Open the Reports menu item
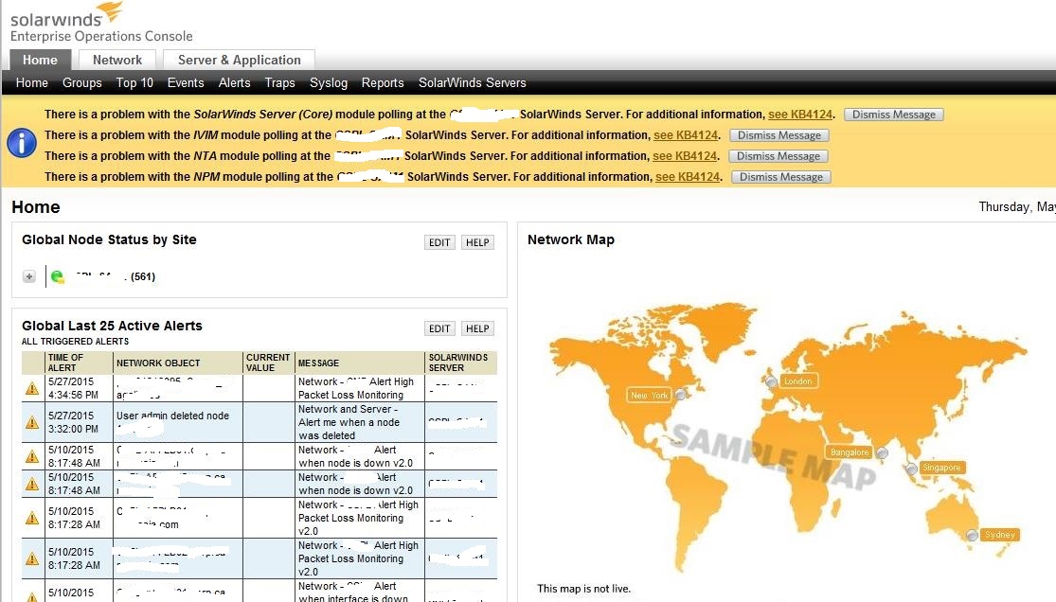The height and width of the screenshot is (602, 1056). pos(383,83)
